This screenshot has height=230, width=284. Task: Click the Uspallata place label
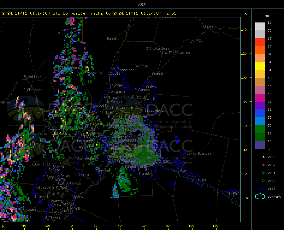pos(33,76)
